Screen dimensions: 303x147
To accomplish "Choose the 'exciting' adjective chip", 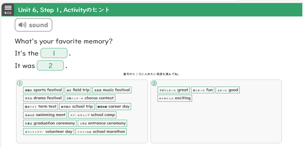I will click(175, 98).
